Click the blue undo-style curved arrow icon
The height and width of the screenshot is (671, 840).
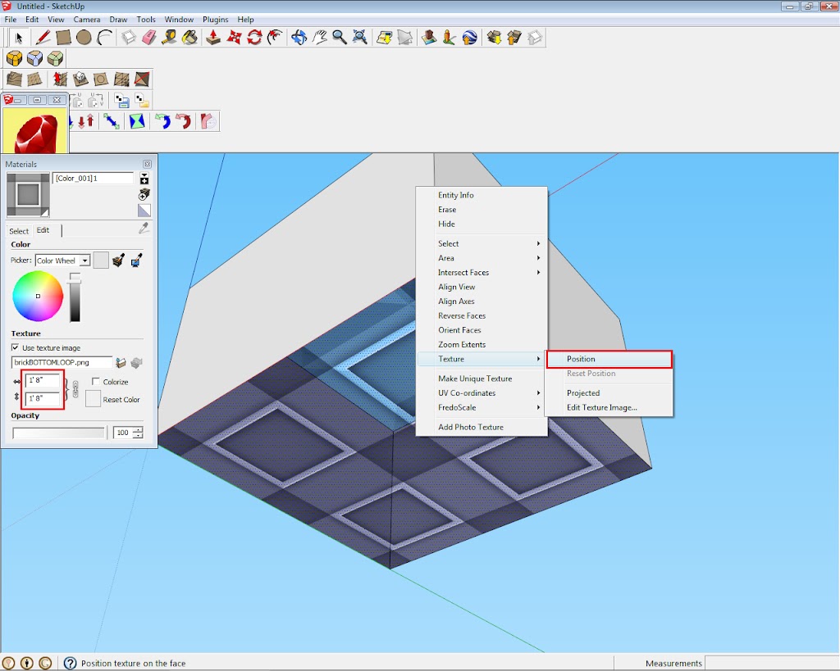pyautogui.click(x=162, y=121)
